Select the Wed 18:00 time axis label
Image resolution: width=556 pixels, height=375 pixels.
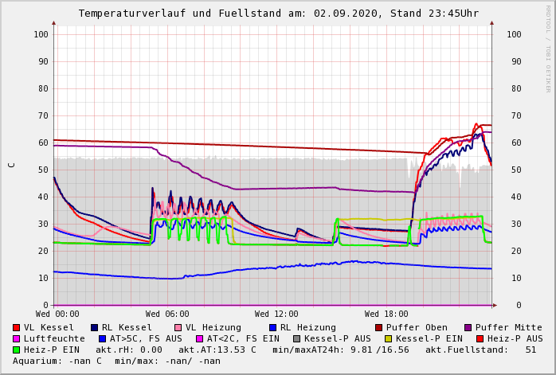click(x=386, y=314)
